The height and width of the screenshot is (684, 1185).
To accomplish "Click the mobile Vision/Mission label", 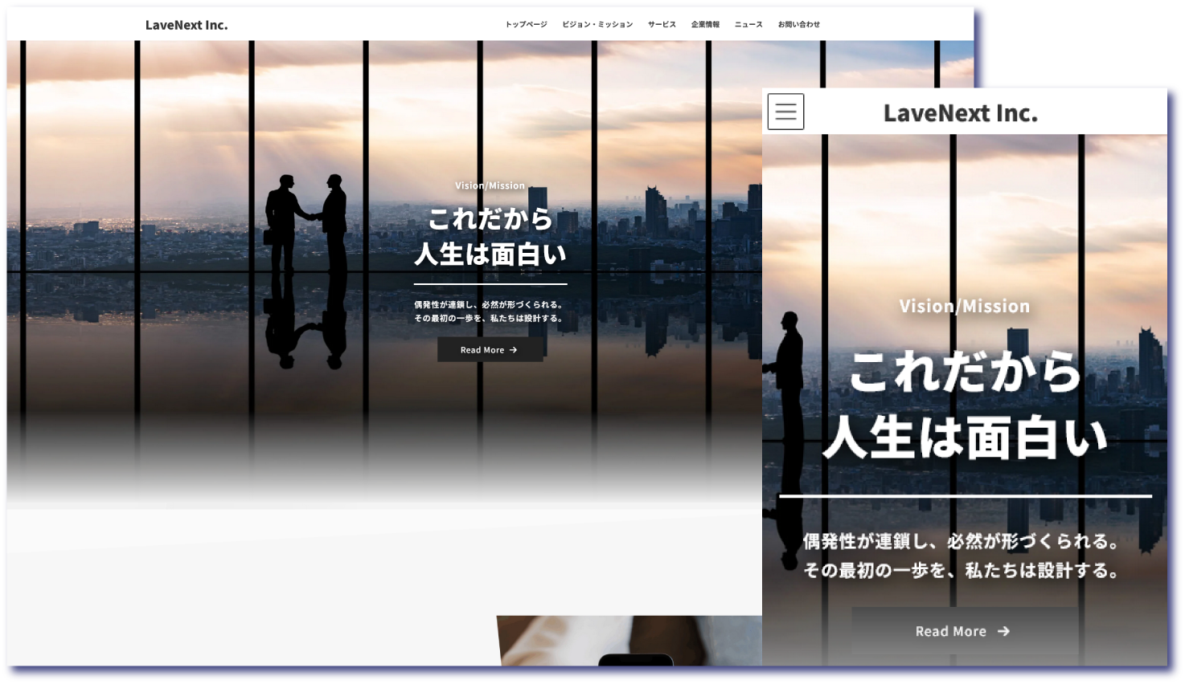I will [964, 306].
